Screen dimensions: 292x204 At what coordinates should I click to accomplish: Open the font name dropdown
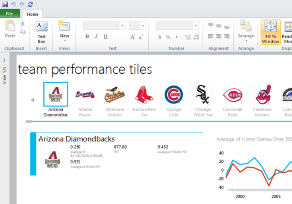click(122, 26)
